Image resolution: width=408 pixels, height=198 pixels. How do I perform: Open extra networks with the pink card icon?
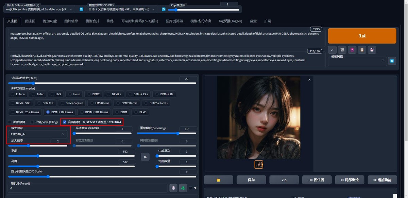pyautogui.click(x=352, y=50)
